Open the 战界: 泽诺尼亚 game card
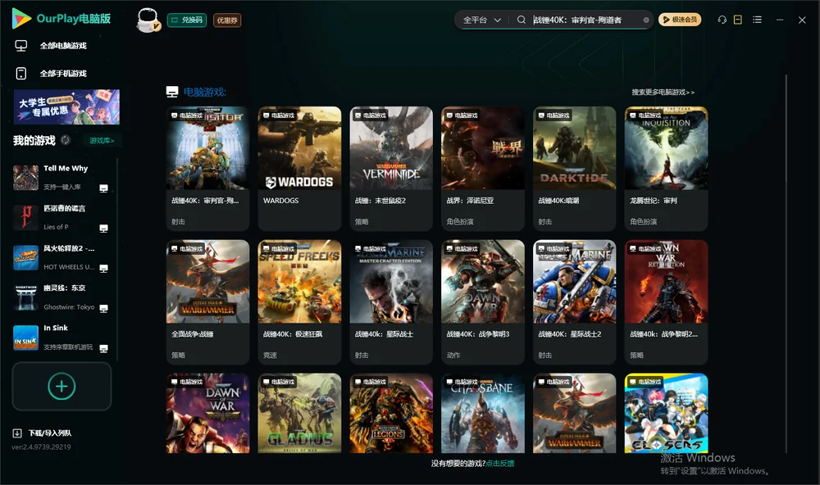Image resolution: width=820 pixels, height=485 pixels. click(x=483, y=168)
